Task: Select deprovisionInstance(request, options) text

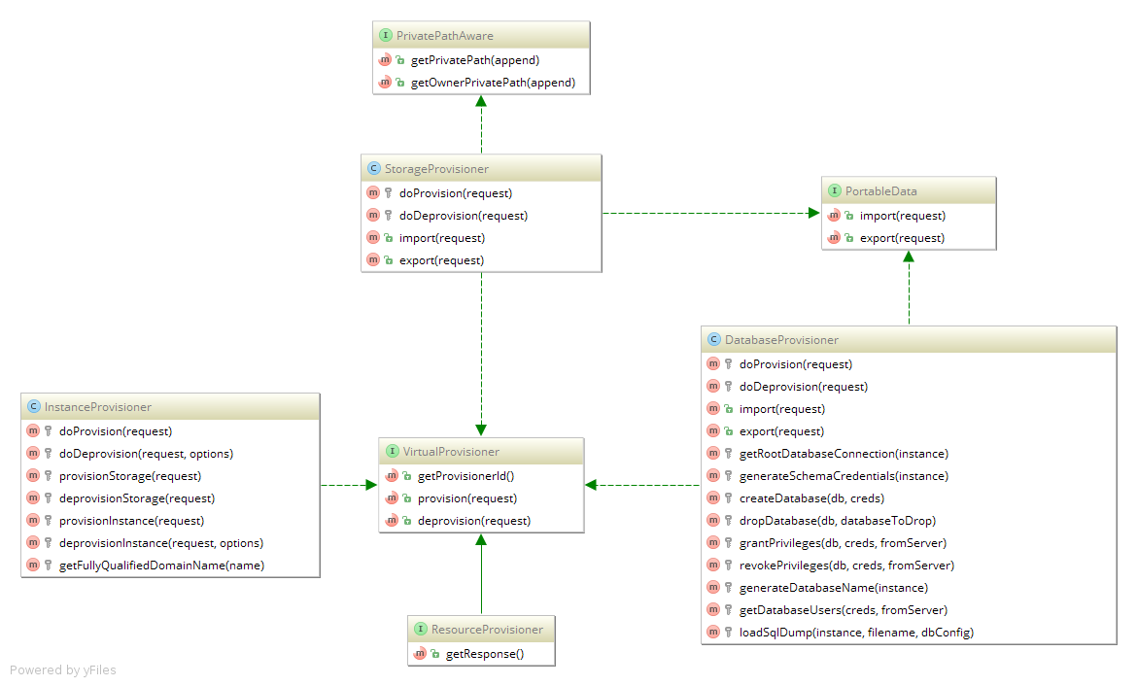Action: point(161,543)
